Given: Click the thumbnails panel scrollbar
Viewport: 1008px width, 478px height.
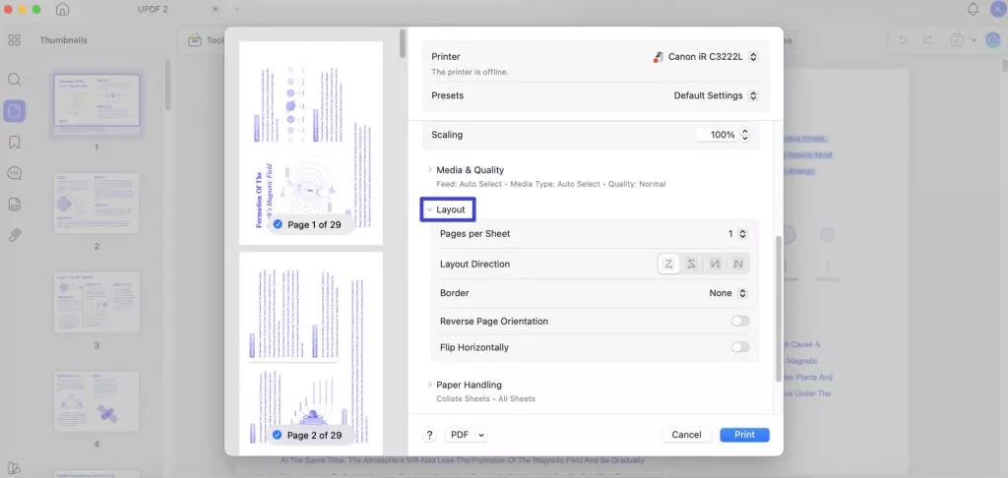Looking at the screenshot, I should [x=167, y=86].
